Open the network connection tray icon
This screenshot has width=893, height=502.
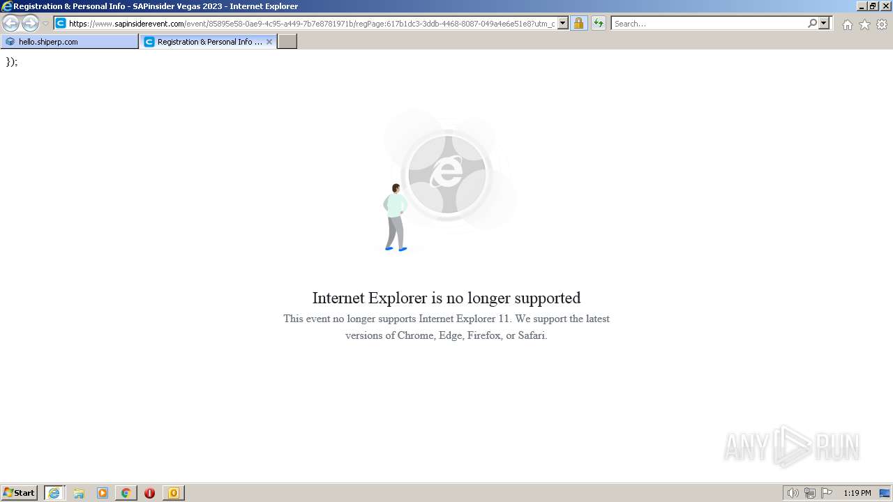810,493
